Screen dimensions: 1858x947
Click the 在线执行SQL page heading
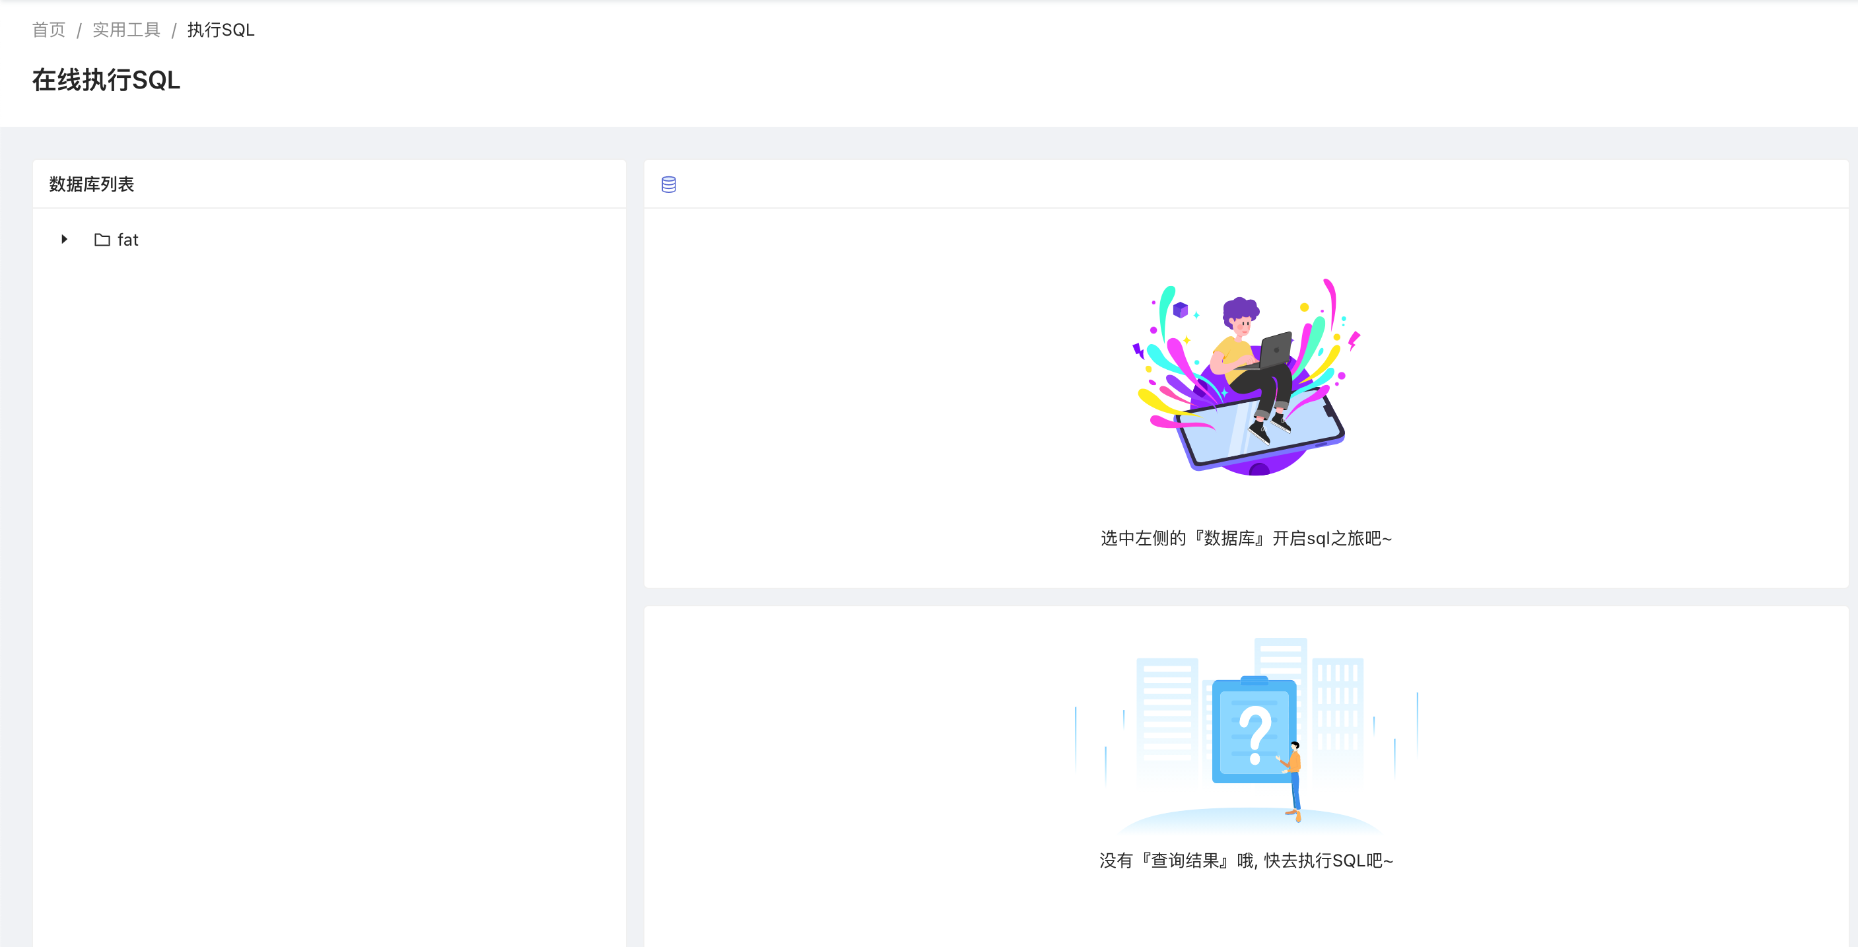(x=106, y=80)
